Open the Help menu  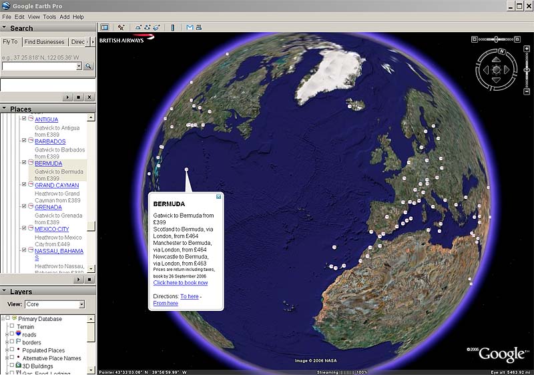coord(78,17)
